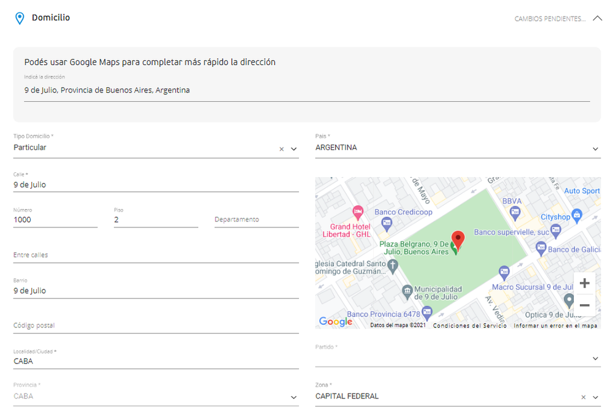Click the Google Maps address input

(307, 91)
